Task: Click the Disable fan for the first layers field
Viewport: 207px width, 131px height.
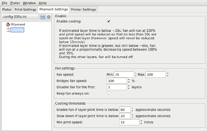Action: tap(117, 87)
